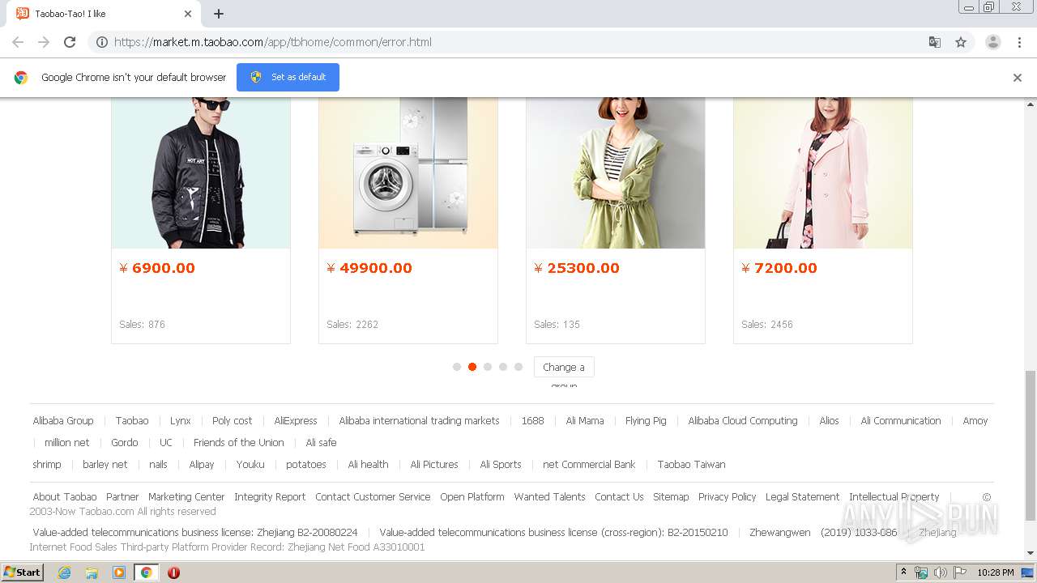Focus the address bar URL field
Viewport: 1037px width, 583px height.
point(518,42)
